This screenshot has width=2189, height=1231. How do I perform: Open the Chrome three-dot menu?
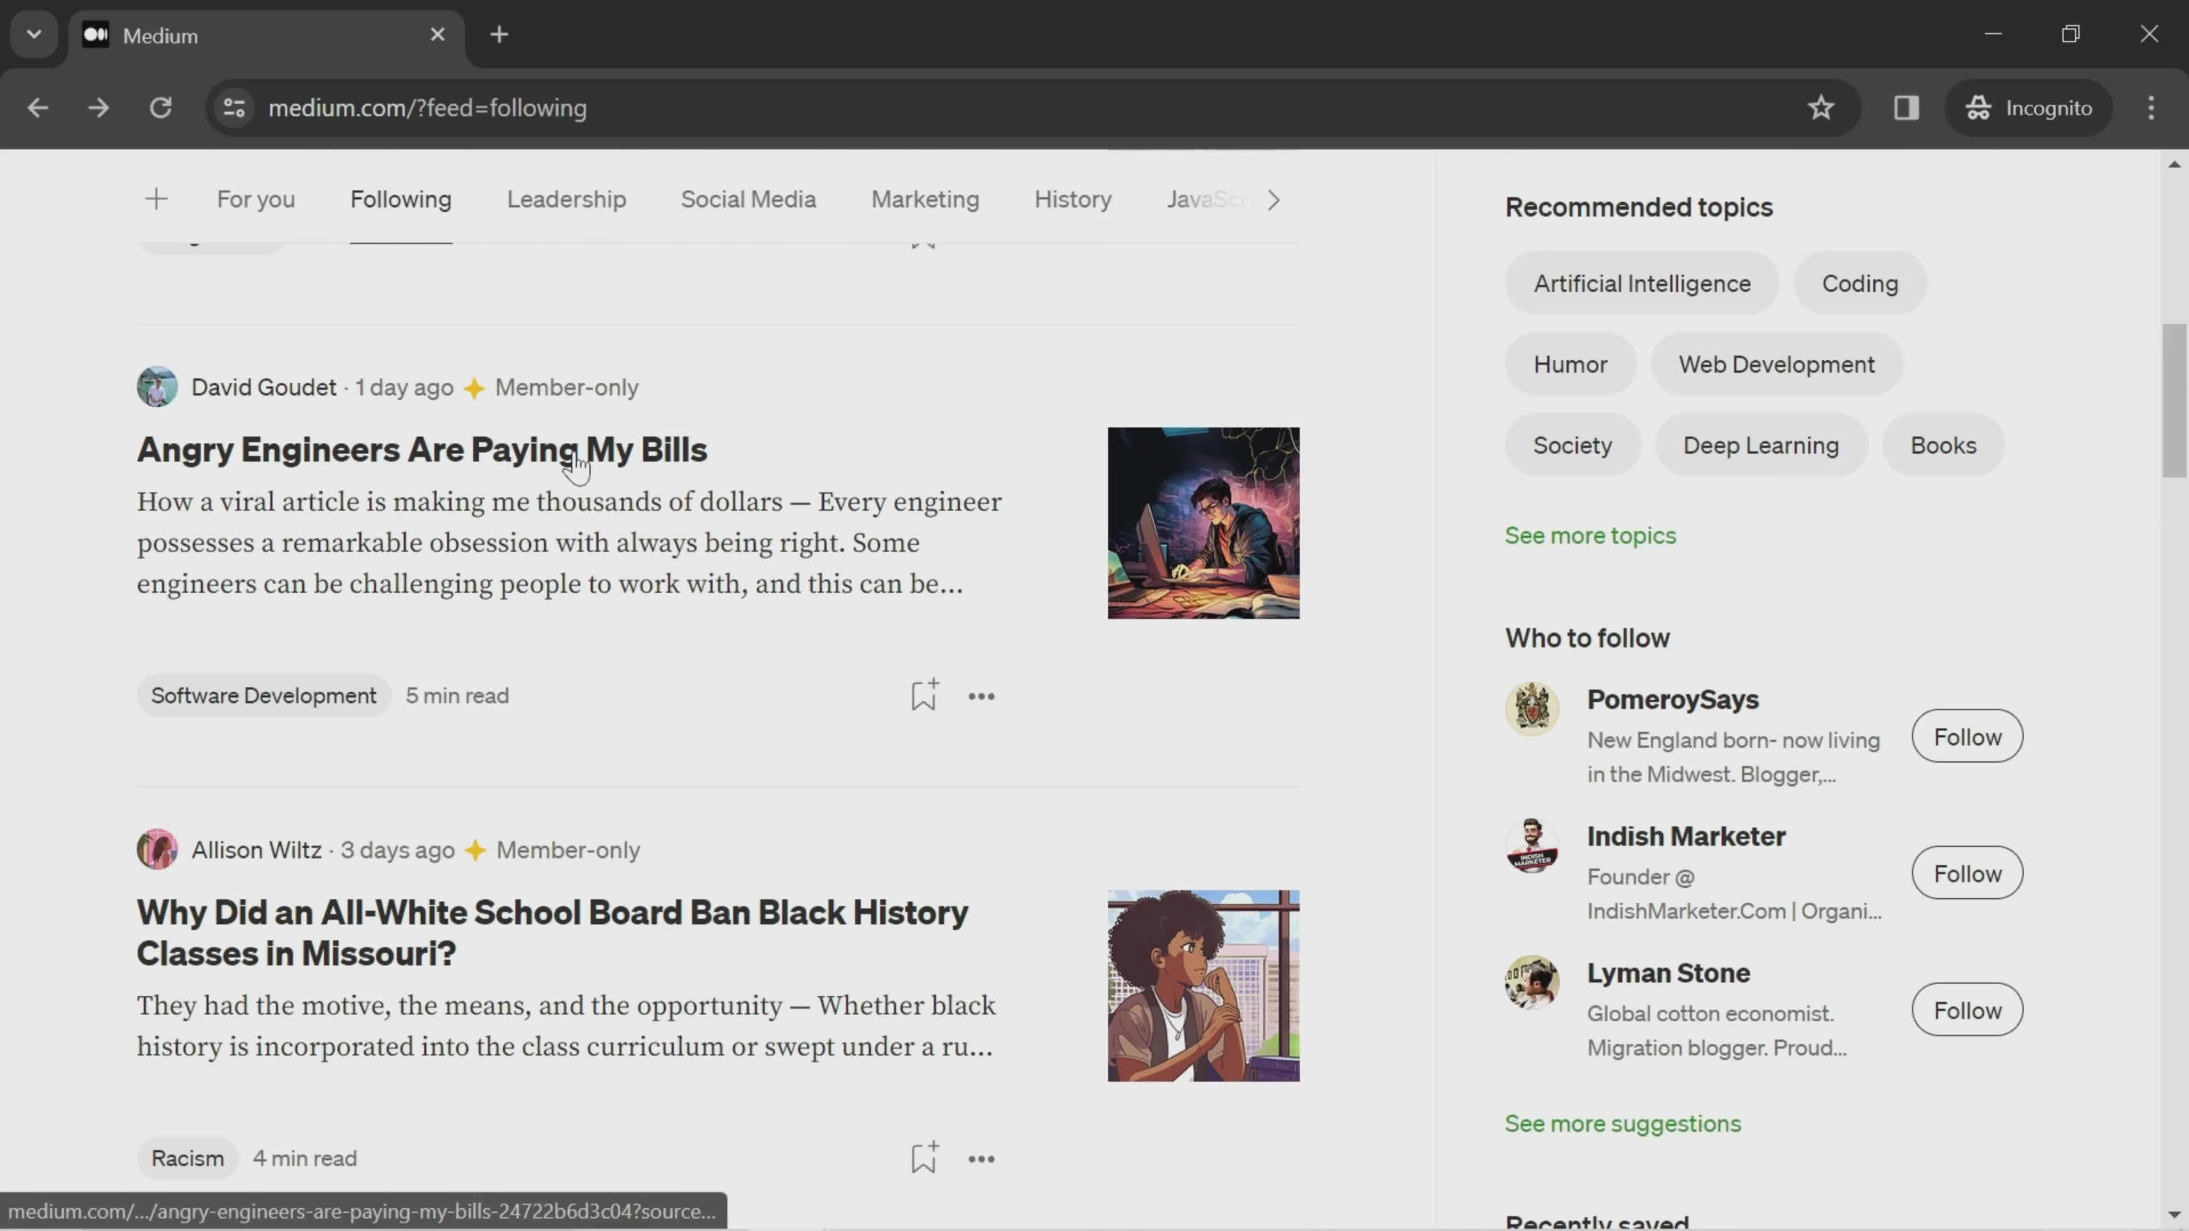tap(2151, 108)
